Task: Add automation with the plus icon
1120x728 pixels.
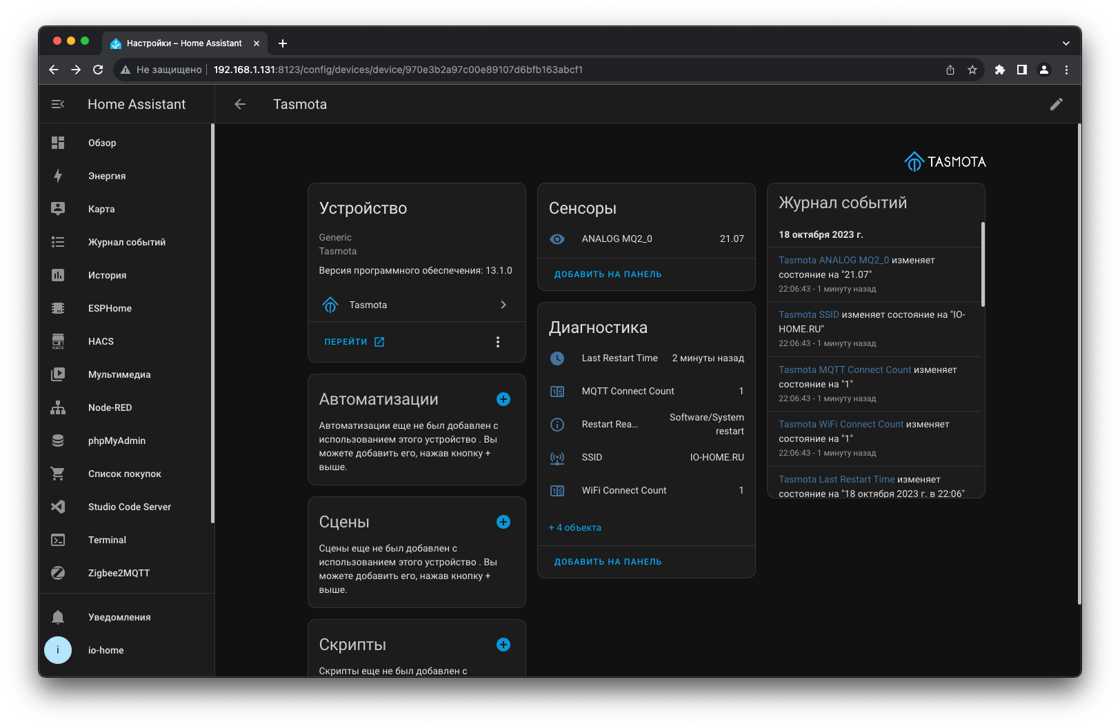Action: (x=503, y=399)
